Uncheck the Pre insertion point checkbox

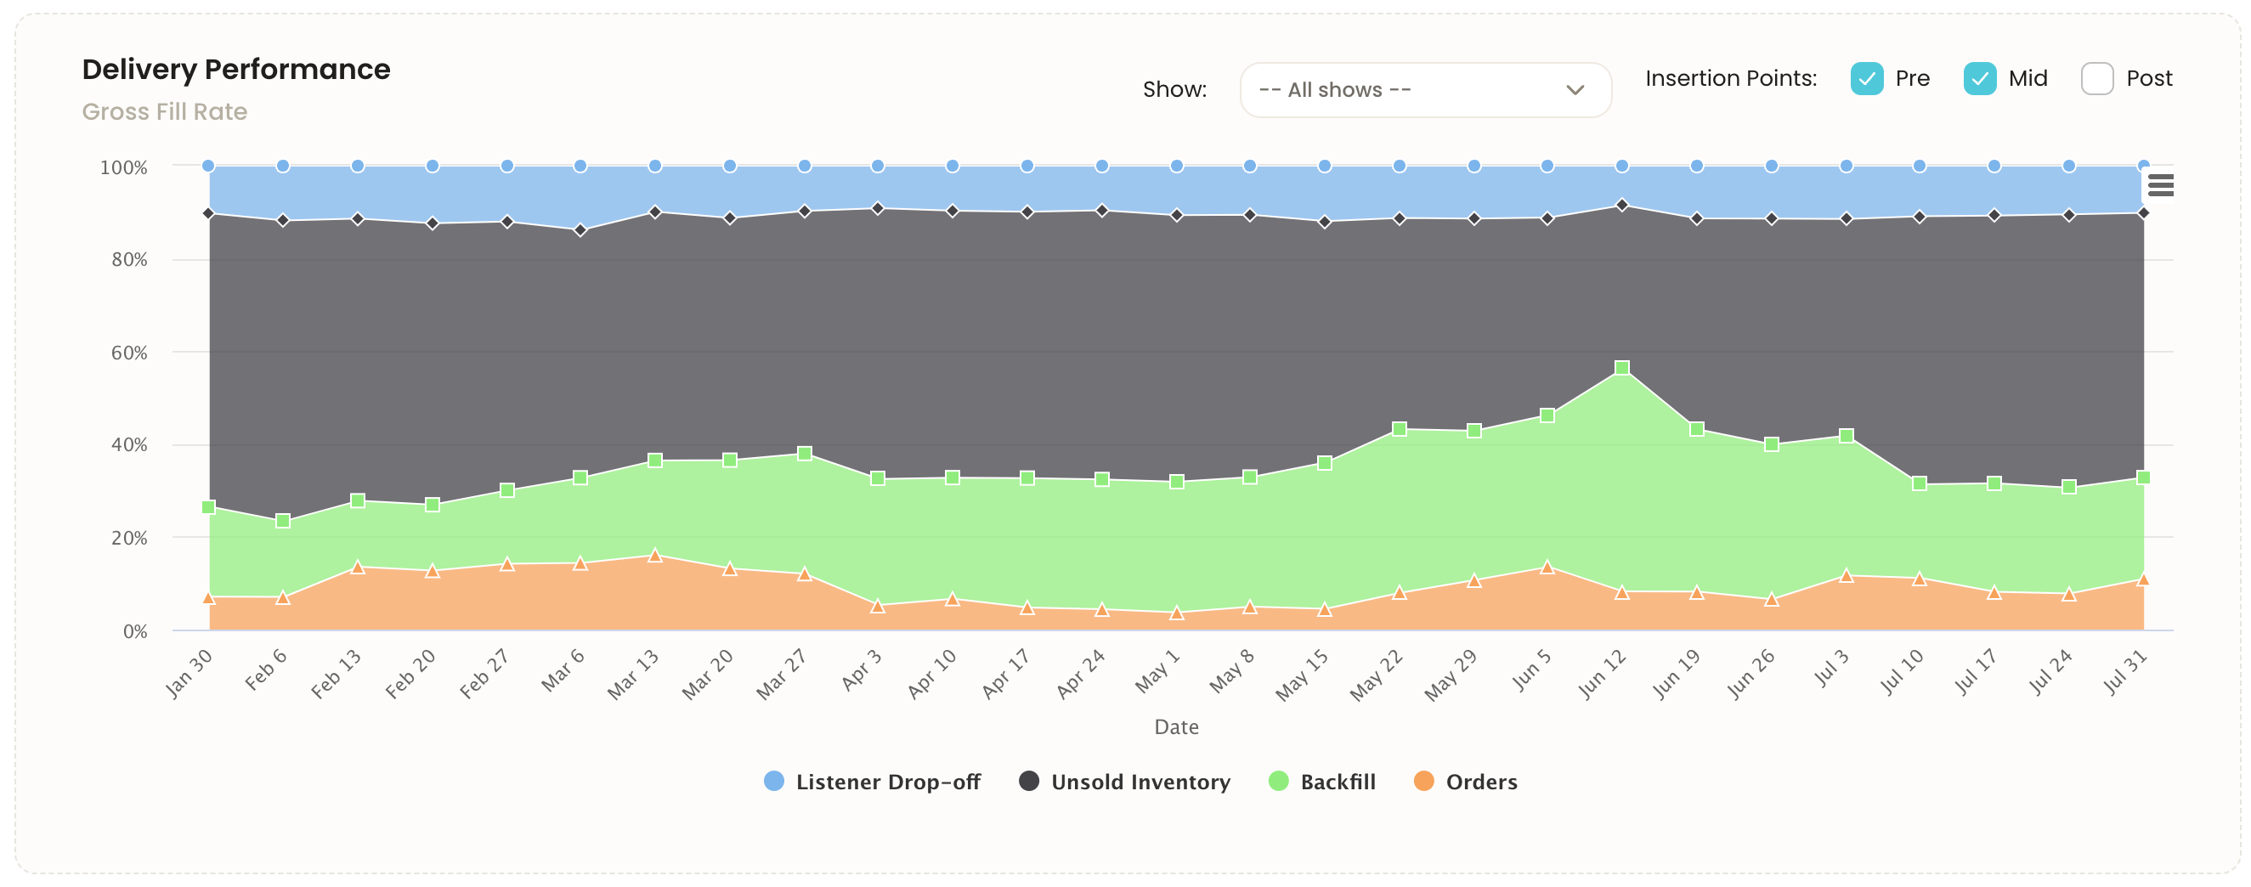(1868, 79)
